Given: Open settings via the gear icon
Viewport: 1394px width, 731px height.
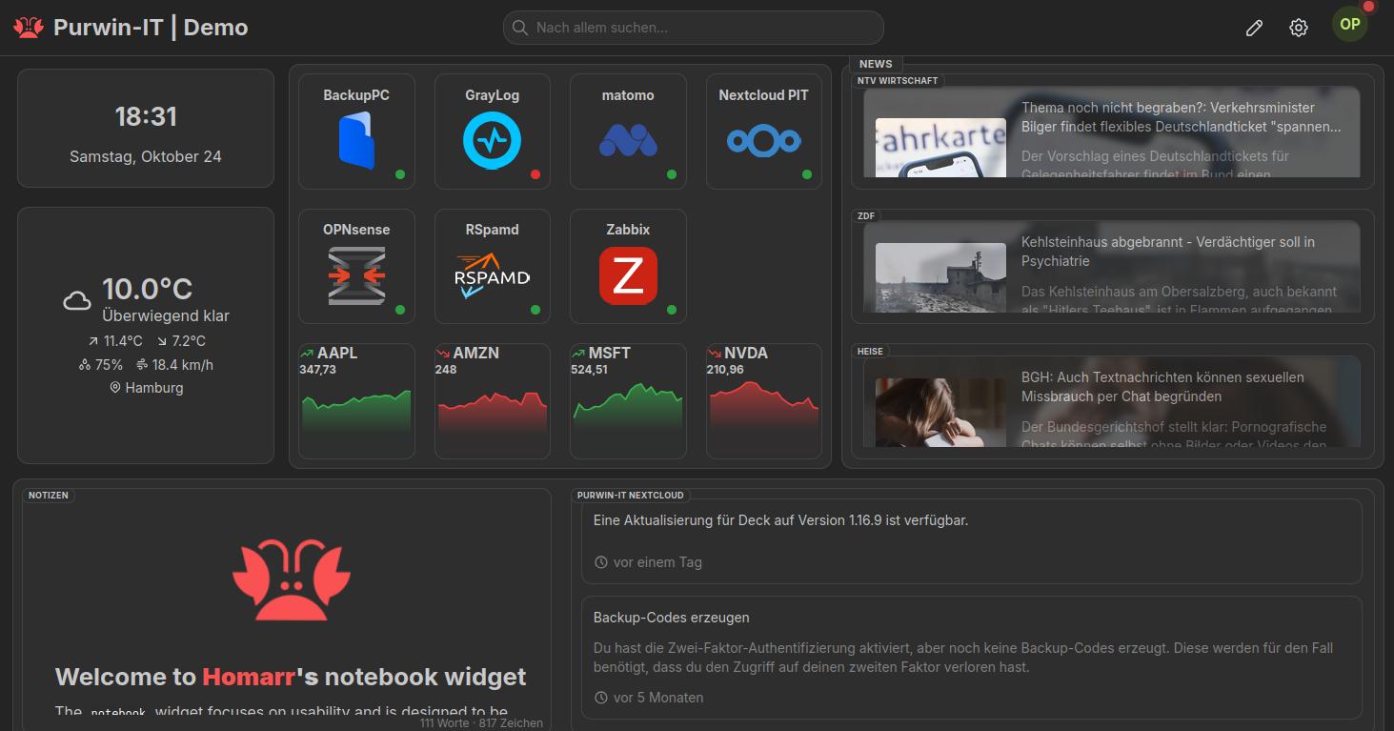Looking at the screenshot, I should pyautogui.click(x=1299, y=28).
